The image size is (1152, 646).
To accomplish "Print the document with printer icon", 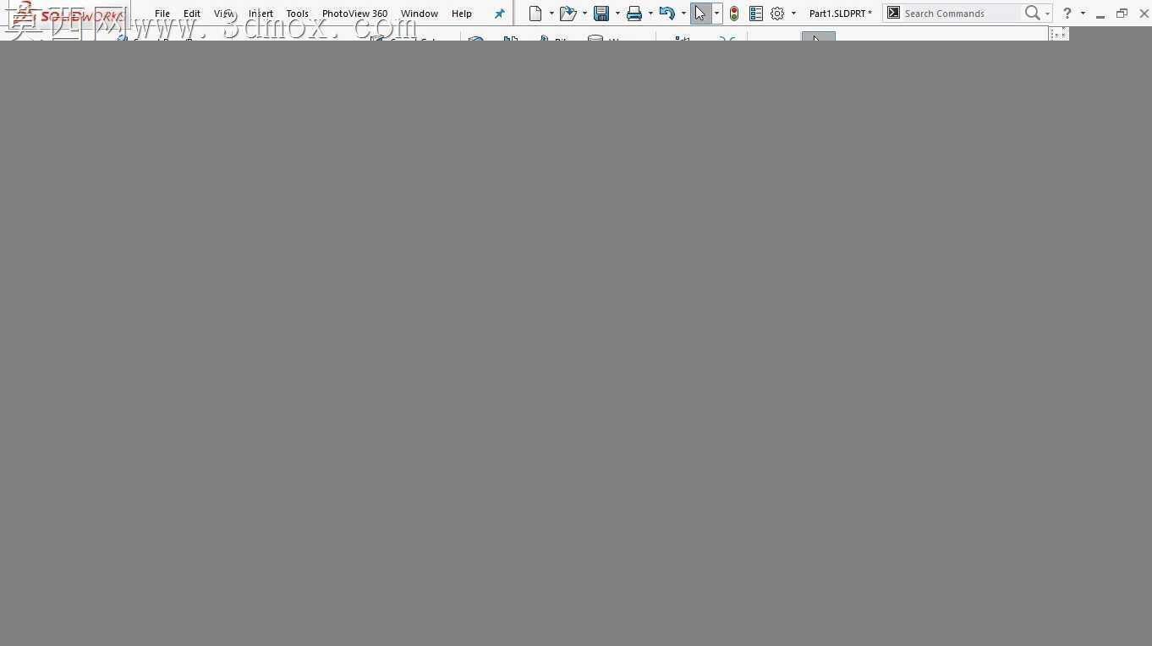I will pyautogui.click(x=634, y=14).
